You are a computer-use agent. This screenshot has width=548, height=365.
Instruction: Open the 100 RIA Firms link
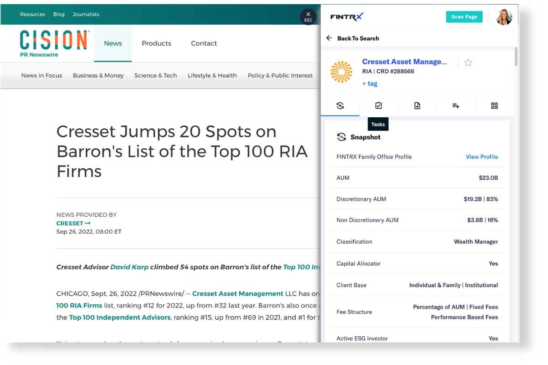(x=79, y=305)
